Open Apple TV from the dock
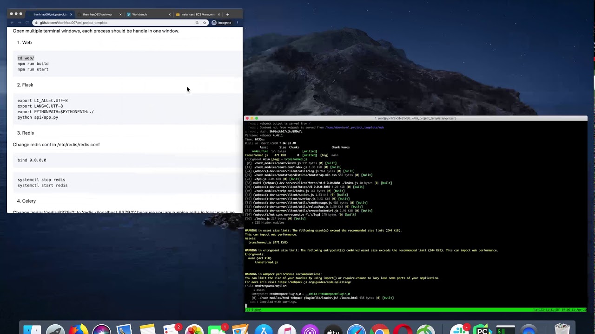Image resolution: width=595 pixels, height=334 pixels. pyautogui.click(x=333, y=330)
